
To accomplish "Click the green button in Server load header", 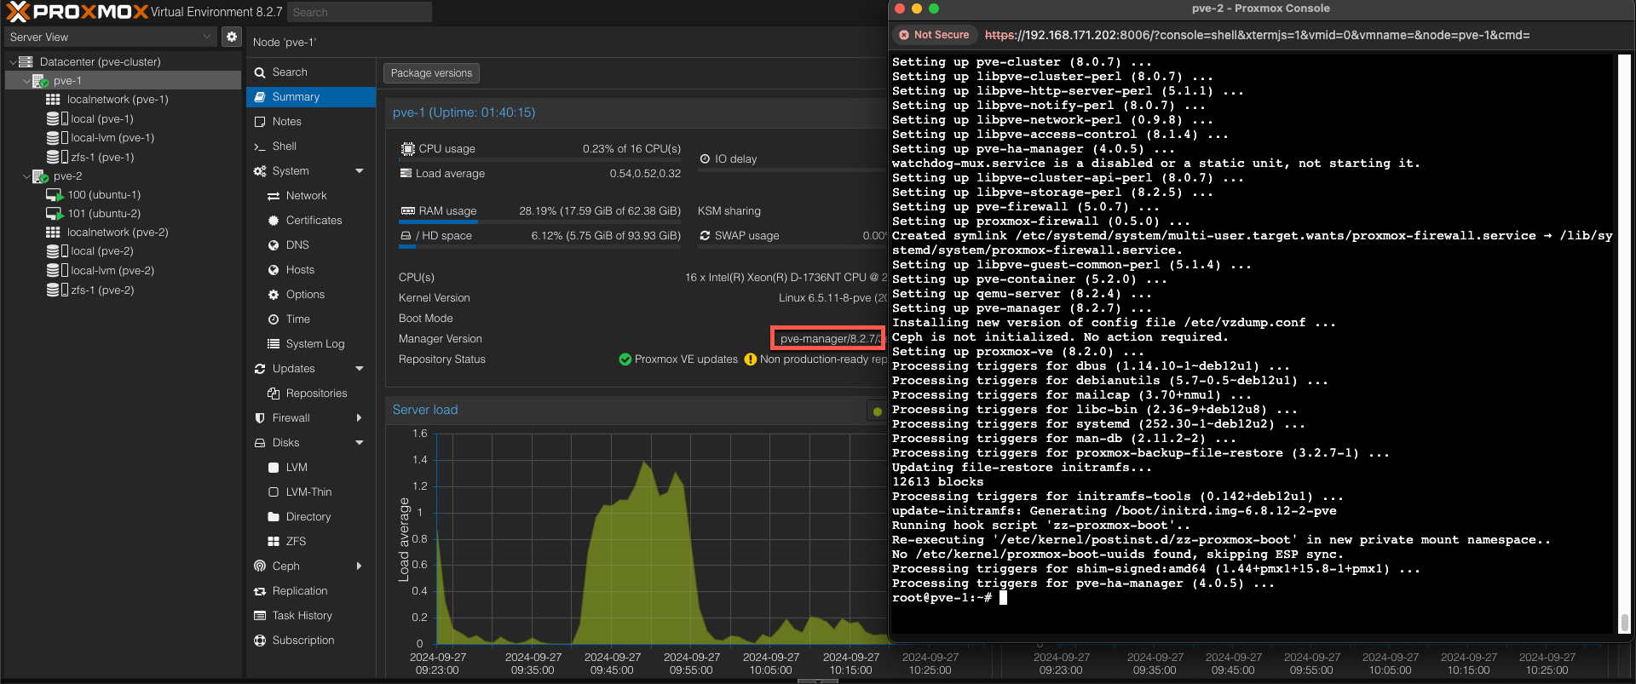I will [x=877, y=411].
